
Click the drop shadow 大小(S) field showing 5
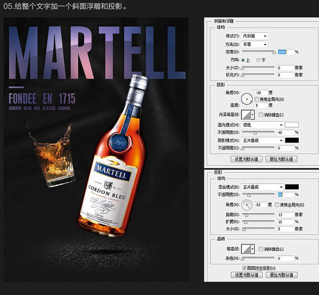coord(285,229)
